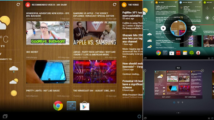Tap circular Work preview in Switch To dial

point(178,28)
